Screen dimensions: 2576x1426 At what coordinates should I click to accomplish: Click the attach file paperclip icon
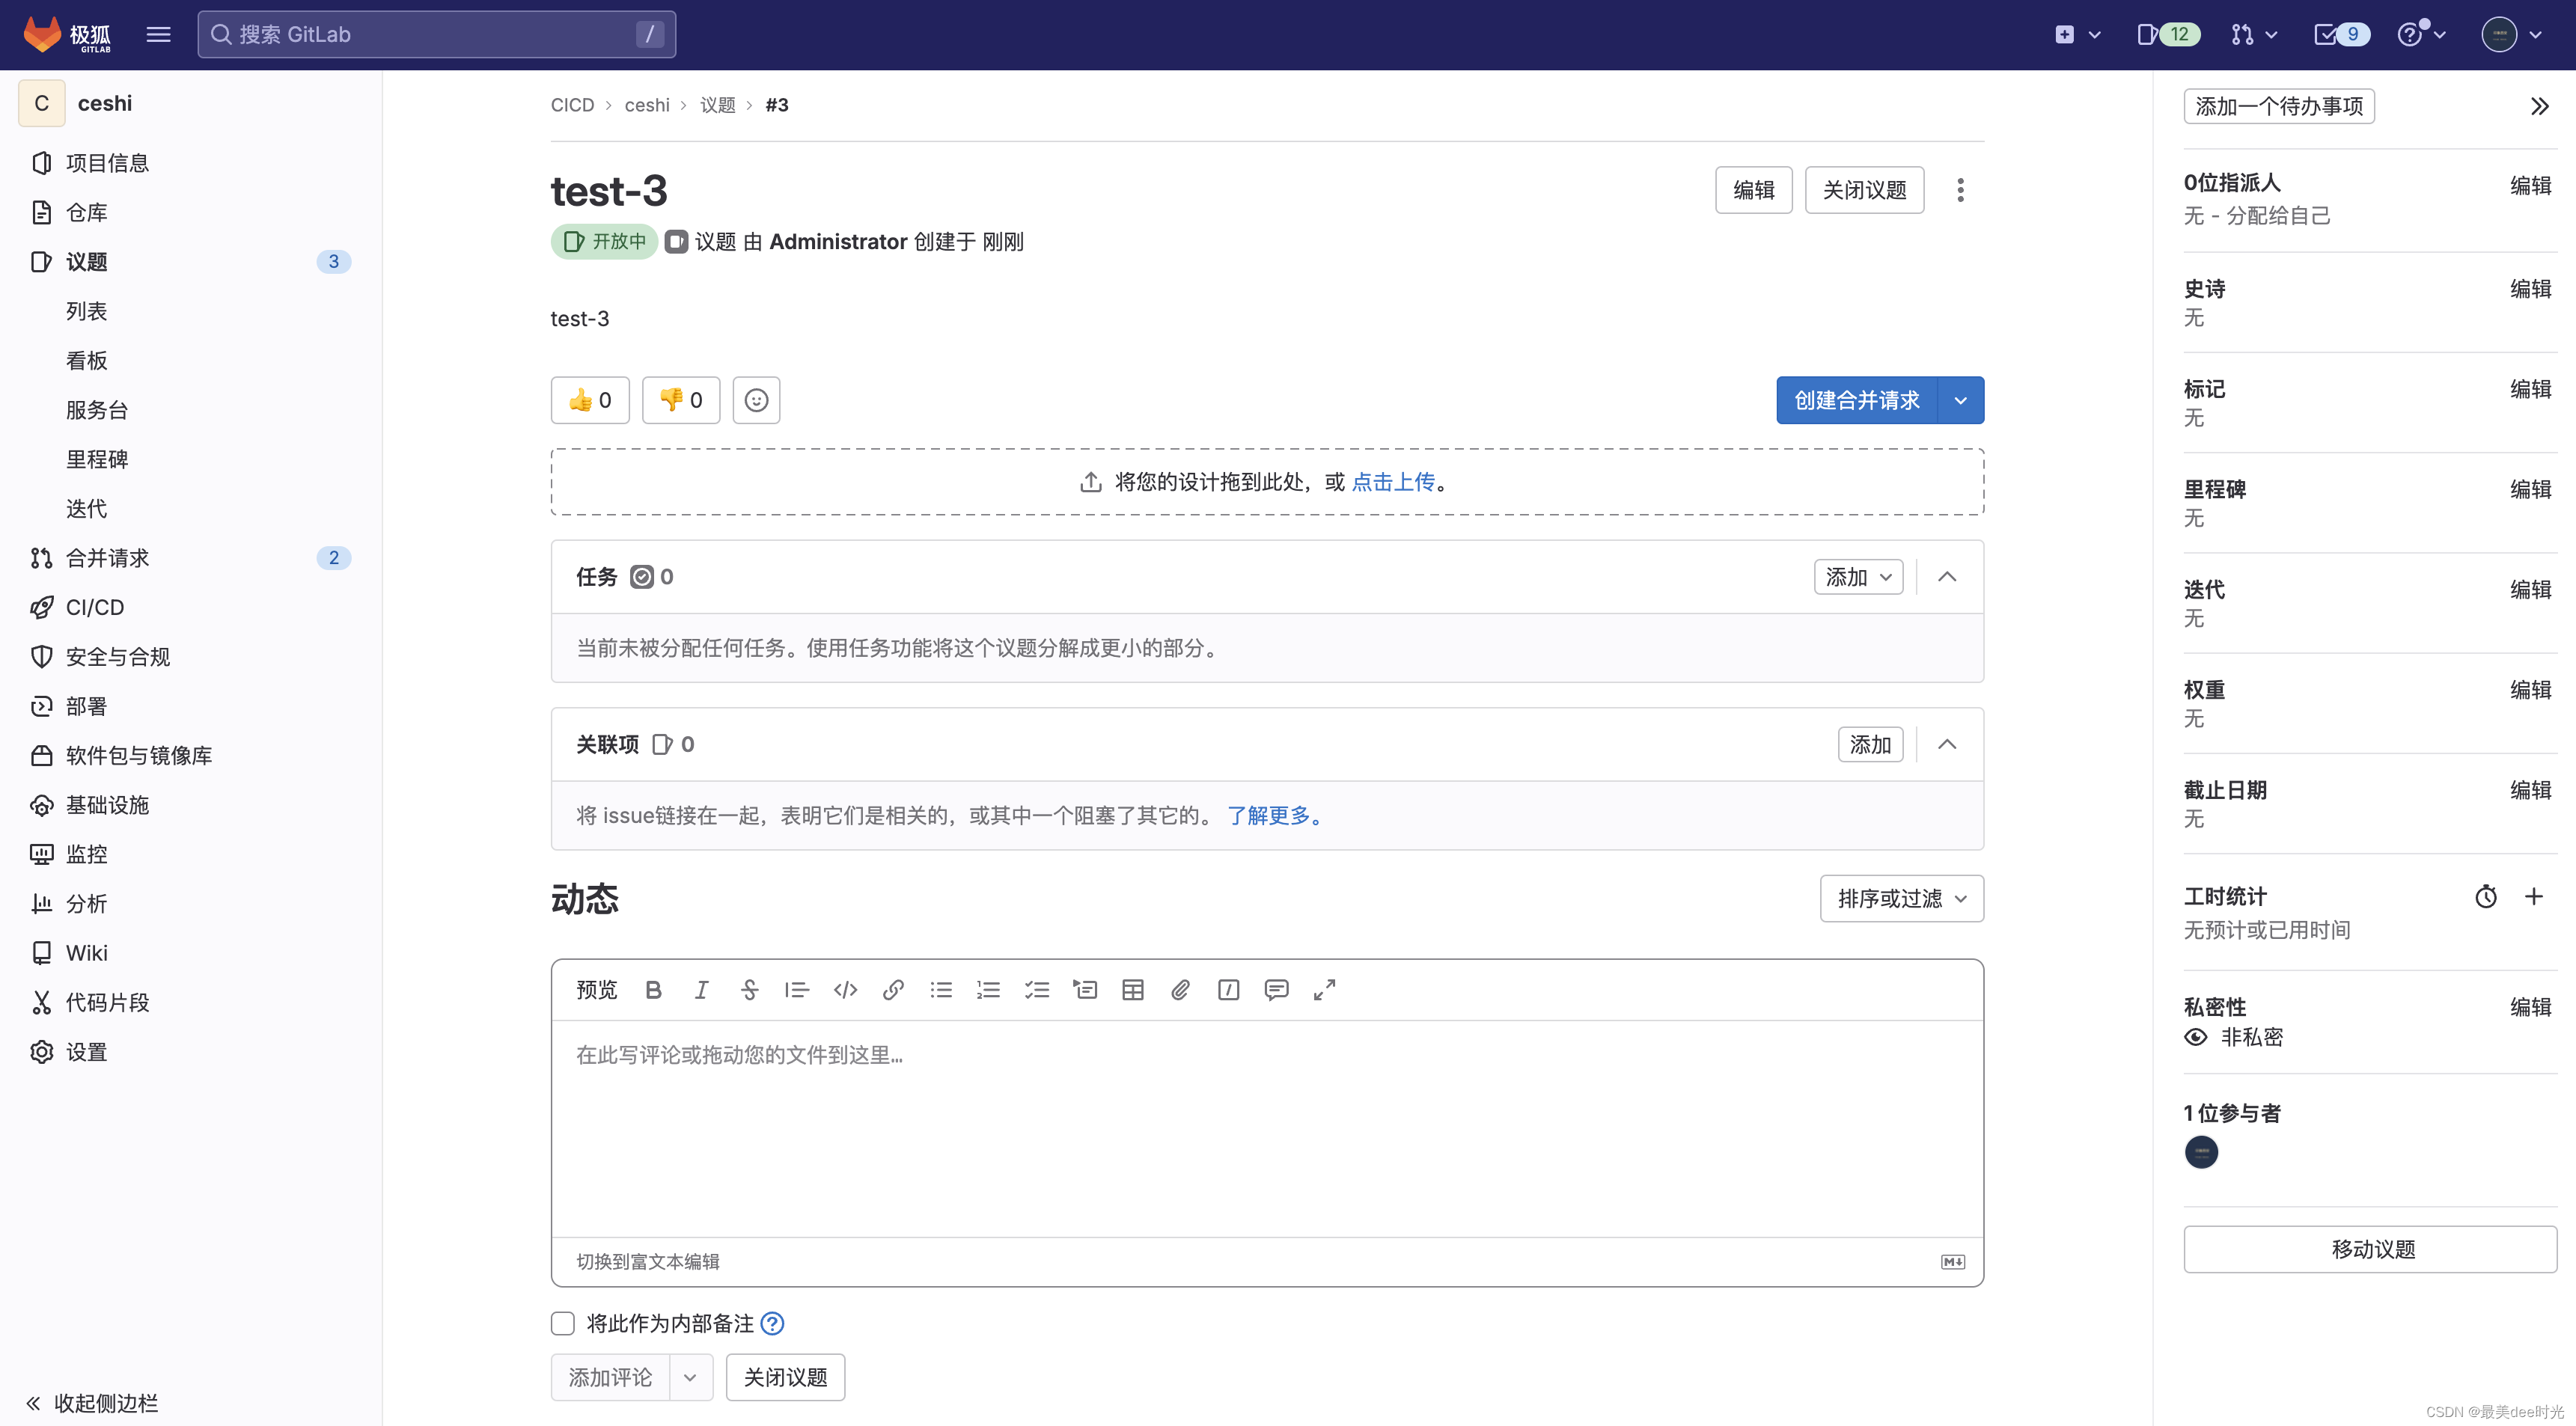pyautogui.click(x=1180, y=990)
